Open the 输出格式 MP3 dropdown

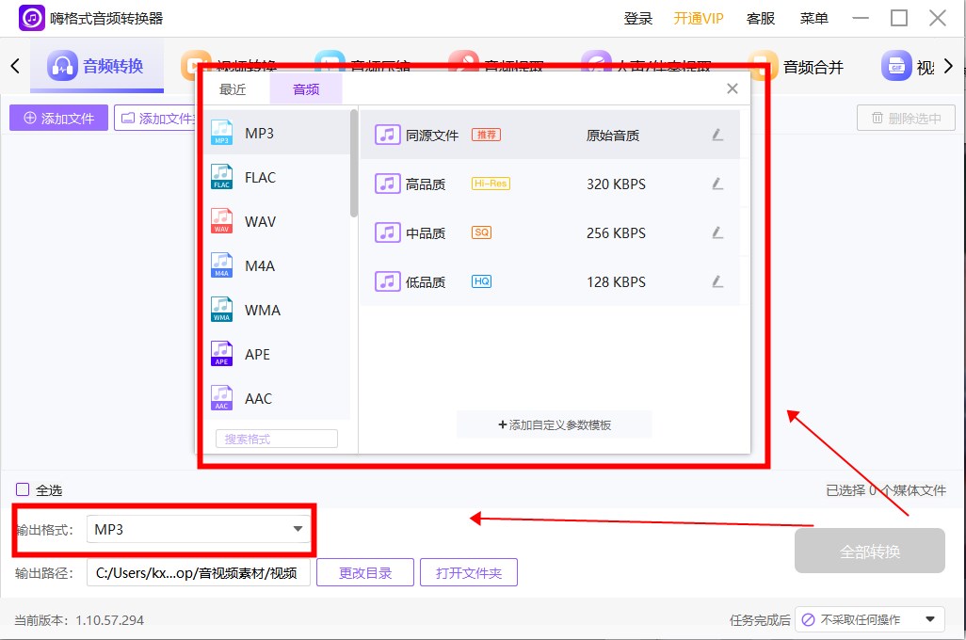click(198, 529)
